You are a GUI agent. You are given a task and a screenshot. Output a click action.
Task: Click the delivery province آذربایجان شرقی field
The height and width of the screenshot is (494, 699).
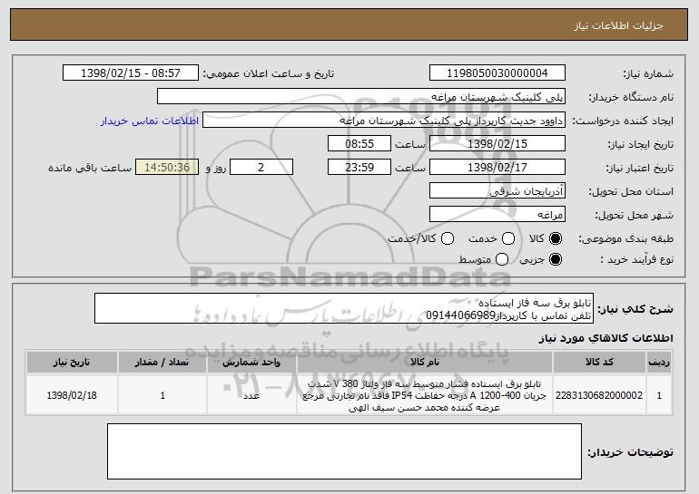click(497, 190)
